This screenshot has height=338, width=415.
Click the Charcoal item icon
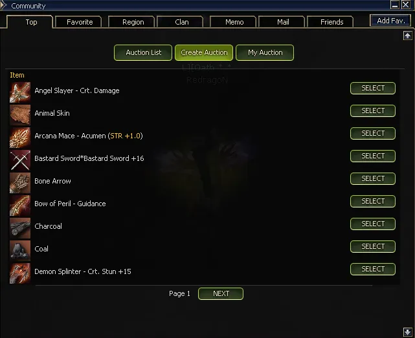point(20,228)
